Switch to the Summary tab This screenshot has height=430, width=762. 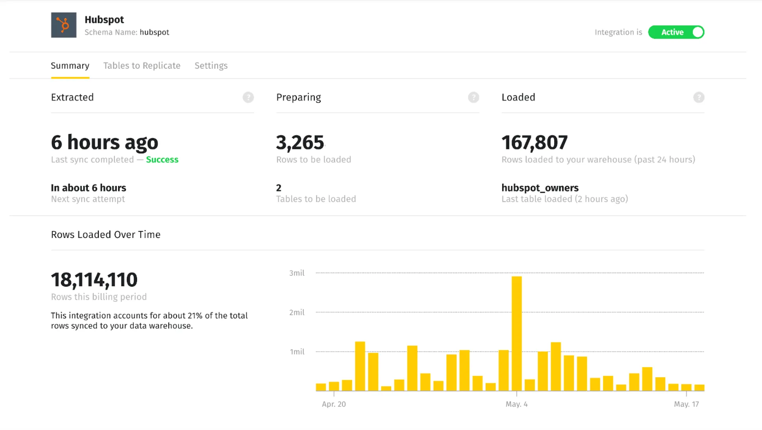pyautogui.click(x=70, y=66)
